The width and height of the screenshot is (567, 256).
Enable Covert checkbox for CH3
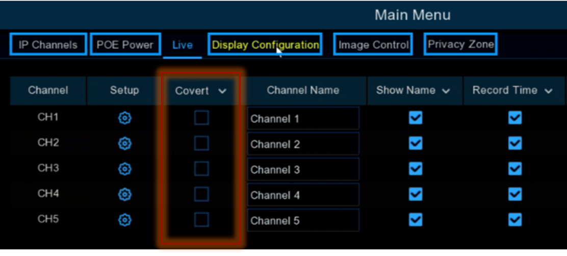point(201,169)
